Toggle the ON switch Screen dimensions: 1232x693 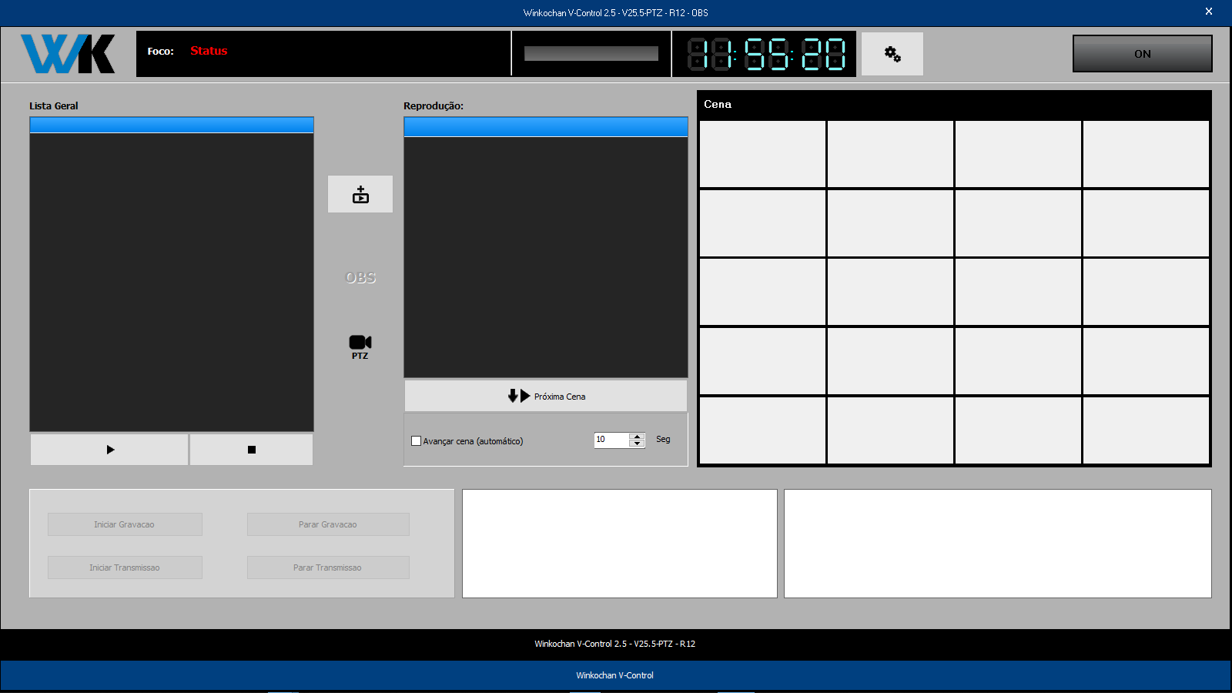[1142, 53]
